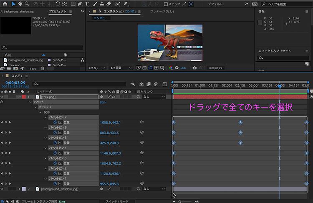Open the 25% magnification dropdown

pos(97,68)
